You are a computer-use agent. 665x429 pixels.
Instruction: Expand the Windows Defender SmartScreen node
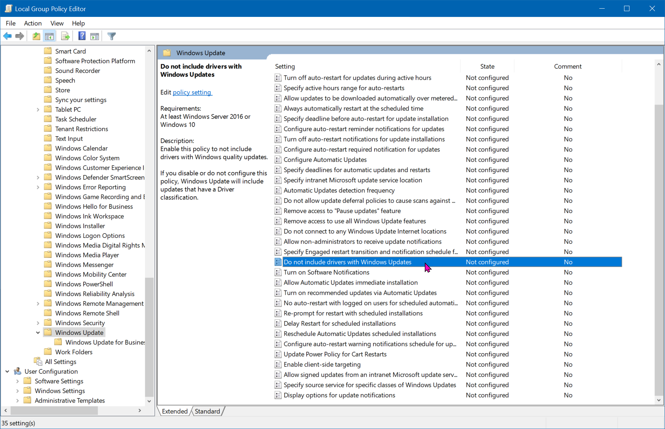pyautogui.click(x=38, y=177)
